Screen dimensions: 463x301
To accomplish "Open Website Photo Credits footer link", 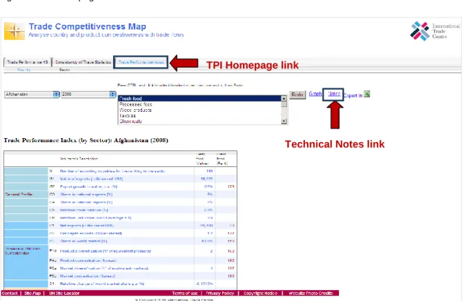I will coord(311,293).
